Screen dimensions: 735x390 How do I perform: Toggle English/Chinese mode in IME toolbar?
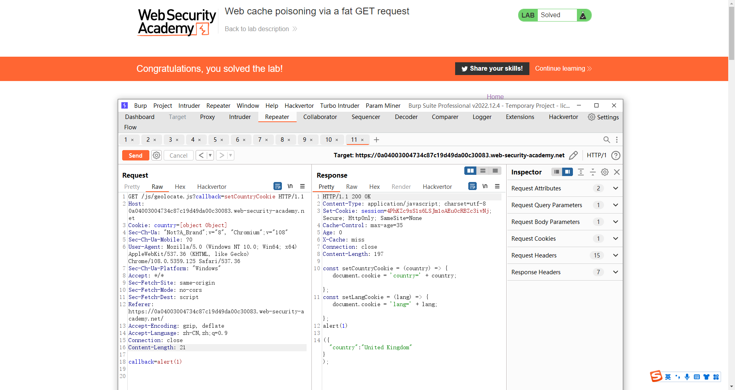[668, 377]
